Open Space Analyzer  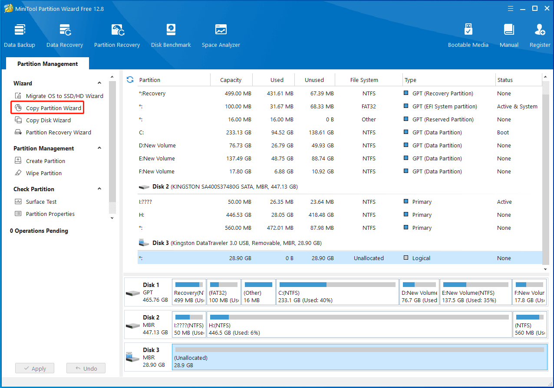tap(221, 36)
